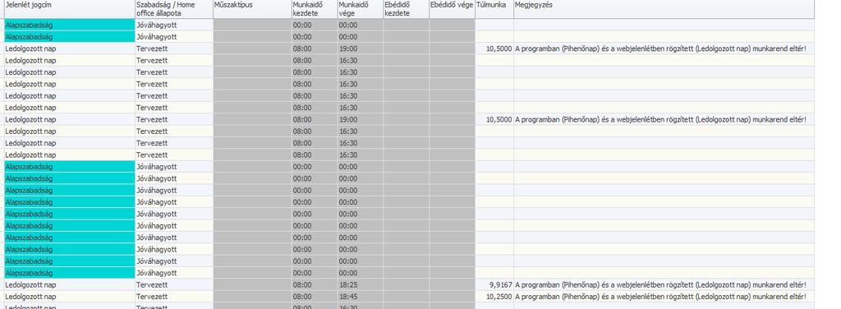Click the 10,2500 overtime cell

pos(494,297)
